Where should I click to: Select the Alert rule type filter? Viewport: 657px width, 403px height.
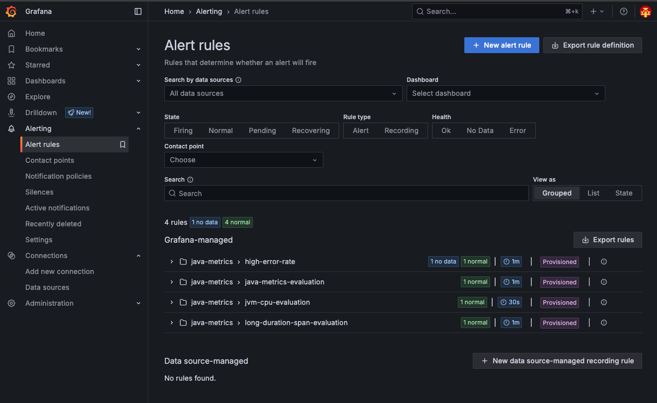(x=361, y=131)
